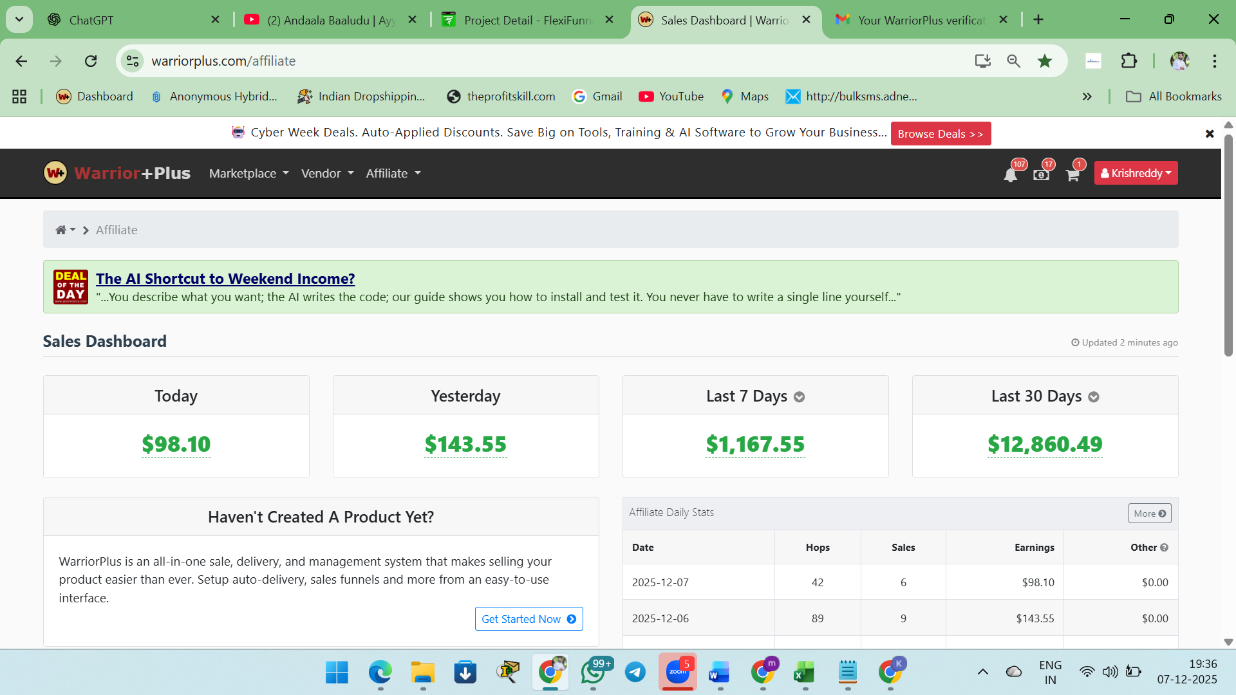The height and width of the screenshot is (695, 1236).
Task: Open the Krishreddy account dropdown
Action: pyautogui.click(x=1136, y=173)
